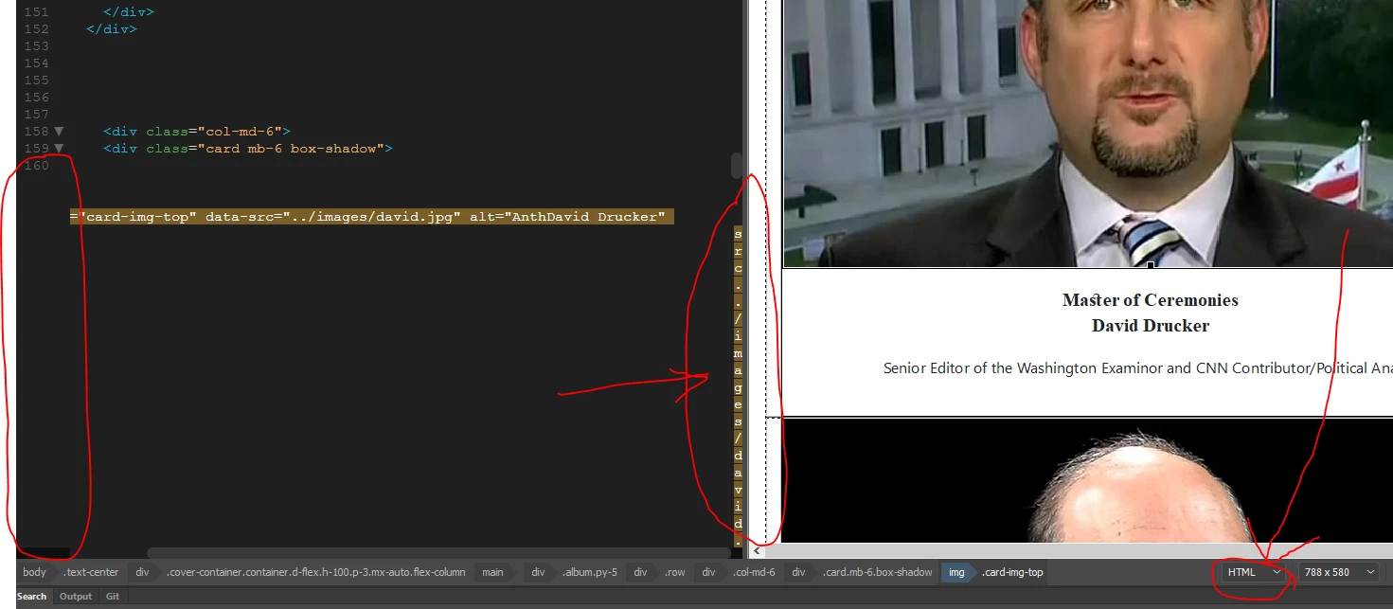Screen dimensions: 1393x609
Task: Click the highlighted card-img-top code line
Action: (x=371, y=217)
